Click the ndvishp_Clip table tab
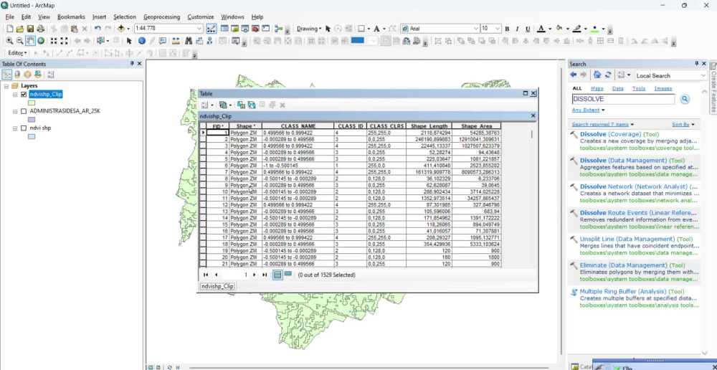Image resolution: width=717 pixels, height=370 pixels. 218,286
